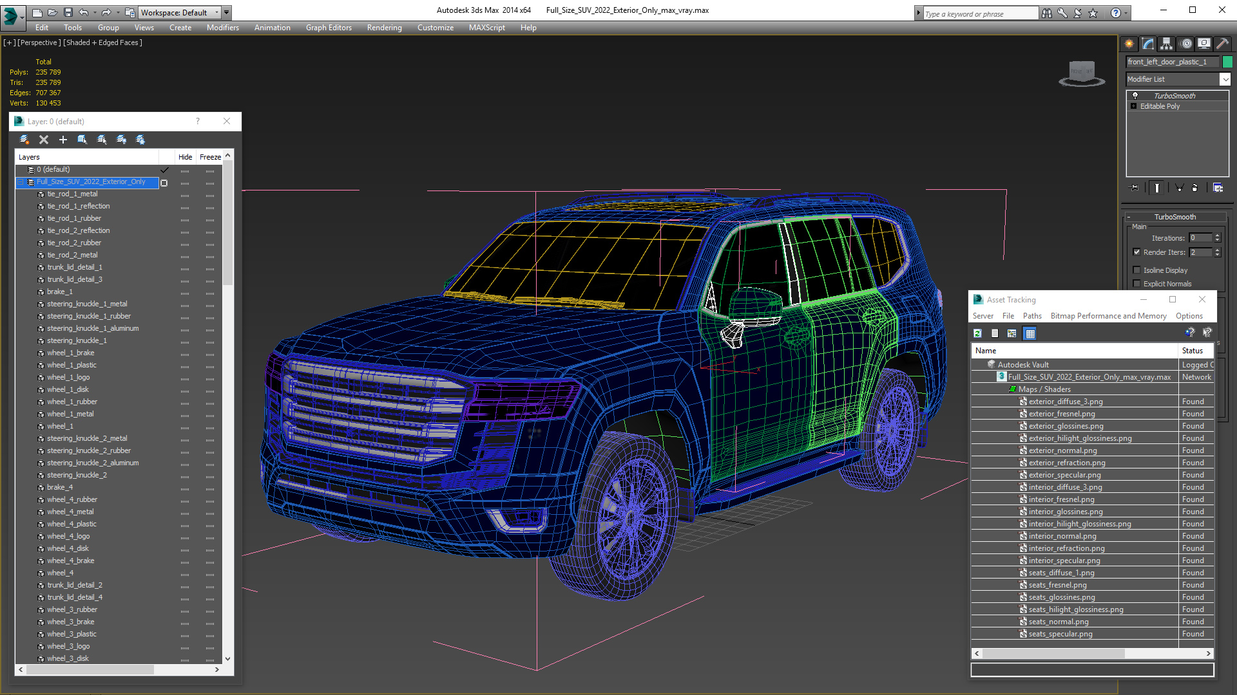Screen dimensions: 1237x695
Task: Click the Redo arrow icon
Action: click(x=106, y=12)
